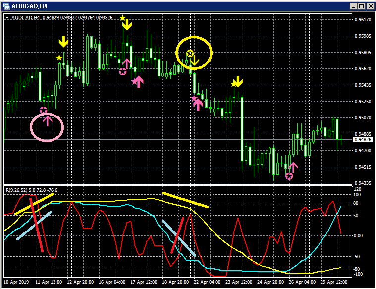
Task: Click the -100 level on the indicator scale
Action: (357, 274)
